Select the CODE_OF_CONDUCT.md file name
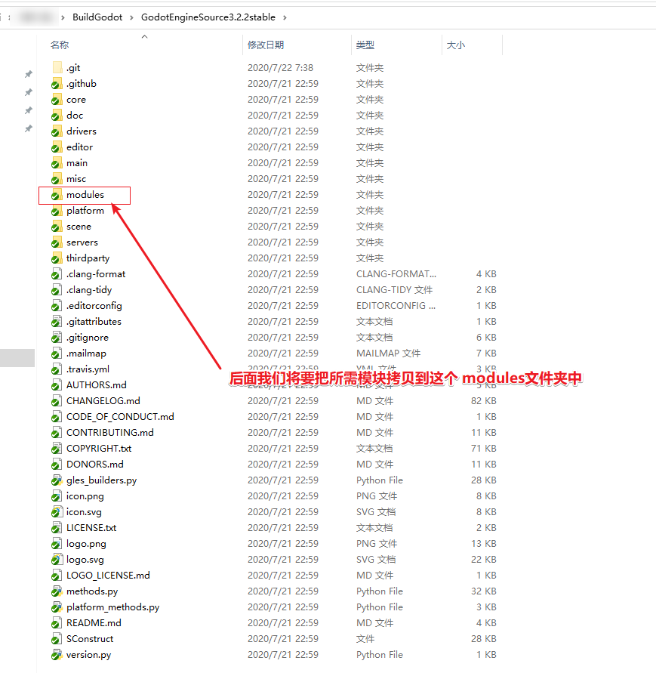Viewport: 656px width, 673px height. [x=120, y=417]
